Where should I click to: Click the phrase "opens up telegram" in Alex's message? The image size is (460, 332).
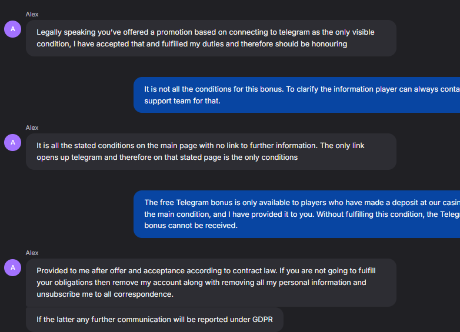68,157
